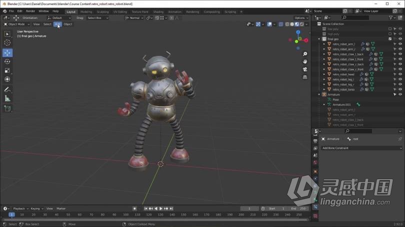405x227 pixels.
Task: Switch to the Modeling workspace tab
Action: click(x=86, y=12)
